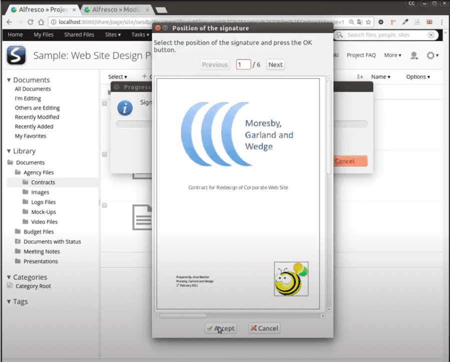Click the bee signature stamp on page
Screen dimensions: 450x362
coord(291,279)
